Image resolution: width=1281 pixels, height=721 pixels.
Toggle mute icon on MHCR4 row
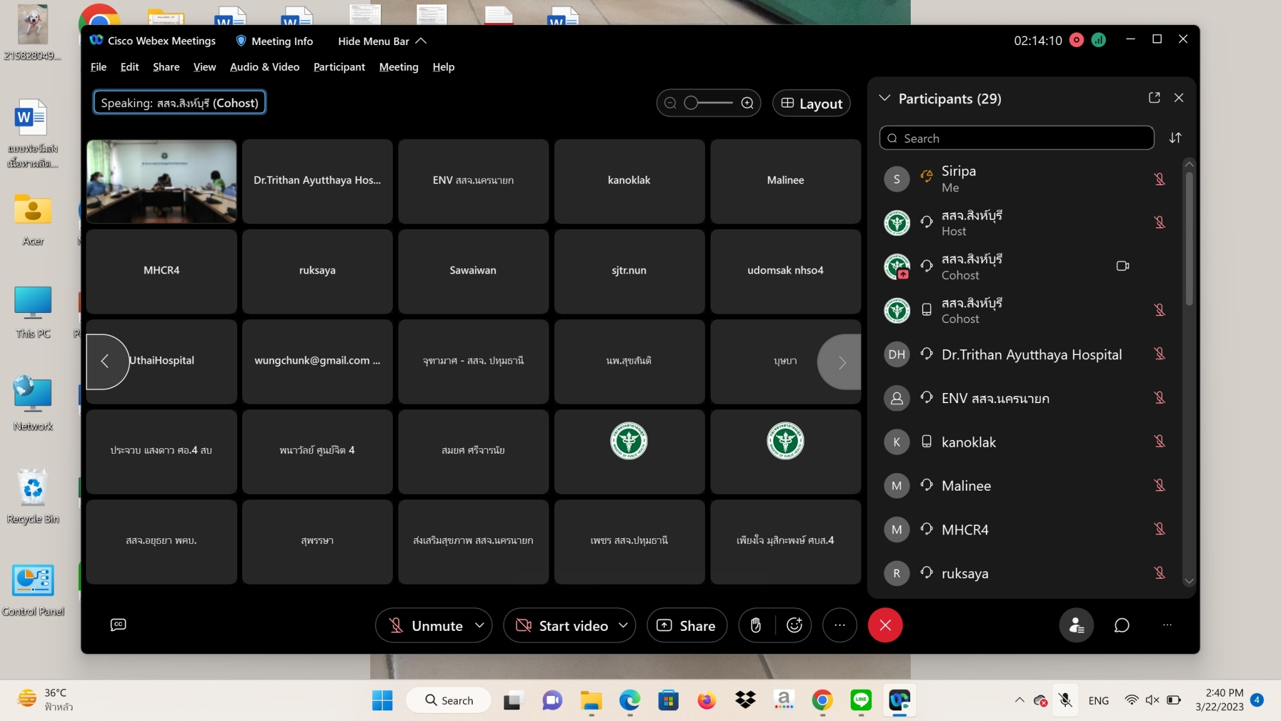tap(1159, 529)
